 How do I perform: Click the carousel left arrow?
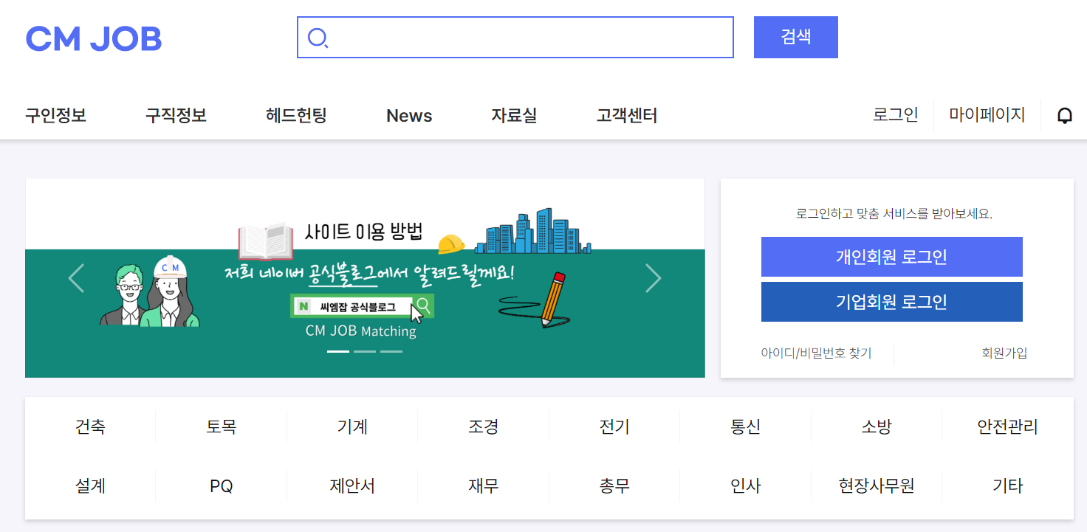pos(76,277)
